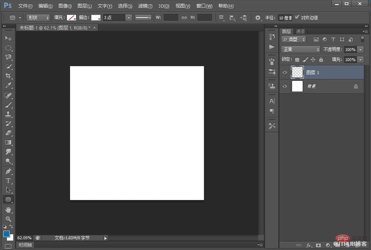Viewport: 371px width, 250px height.
Task: Select the Horizontal Type tool
Action: 8,180
